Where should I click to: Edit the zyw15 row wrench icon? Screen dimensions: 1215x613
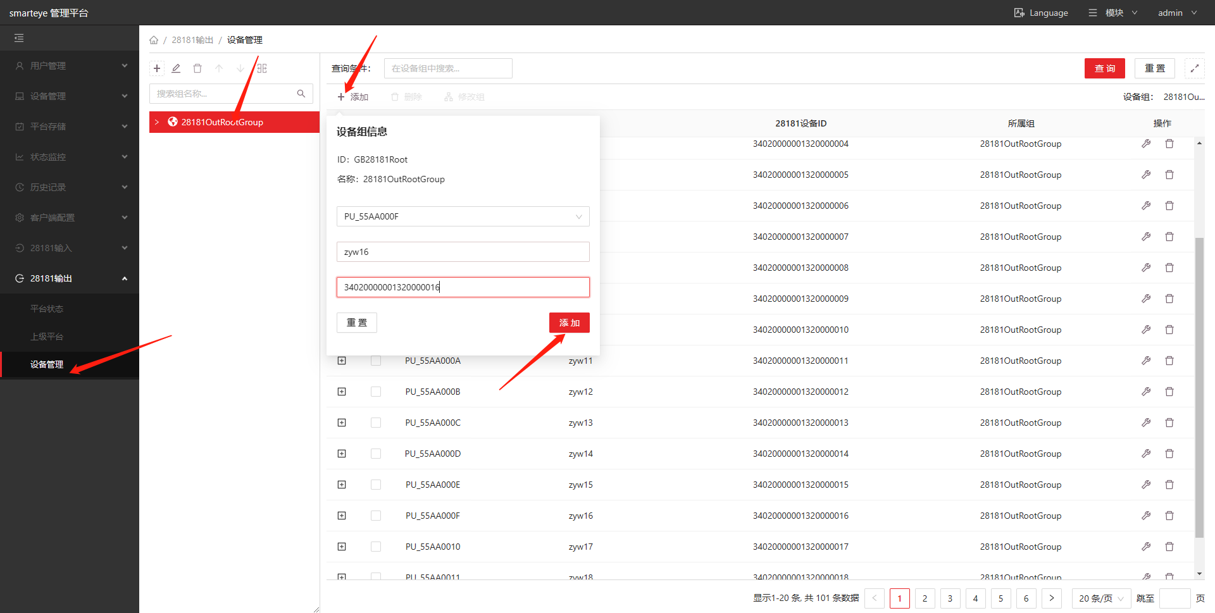pyautogui.click(x=1146, y=485)
